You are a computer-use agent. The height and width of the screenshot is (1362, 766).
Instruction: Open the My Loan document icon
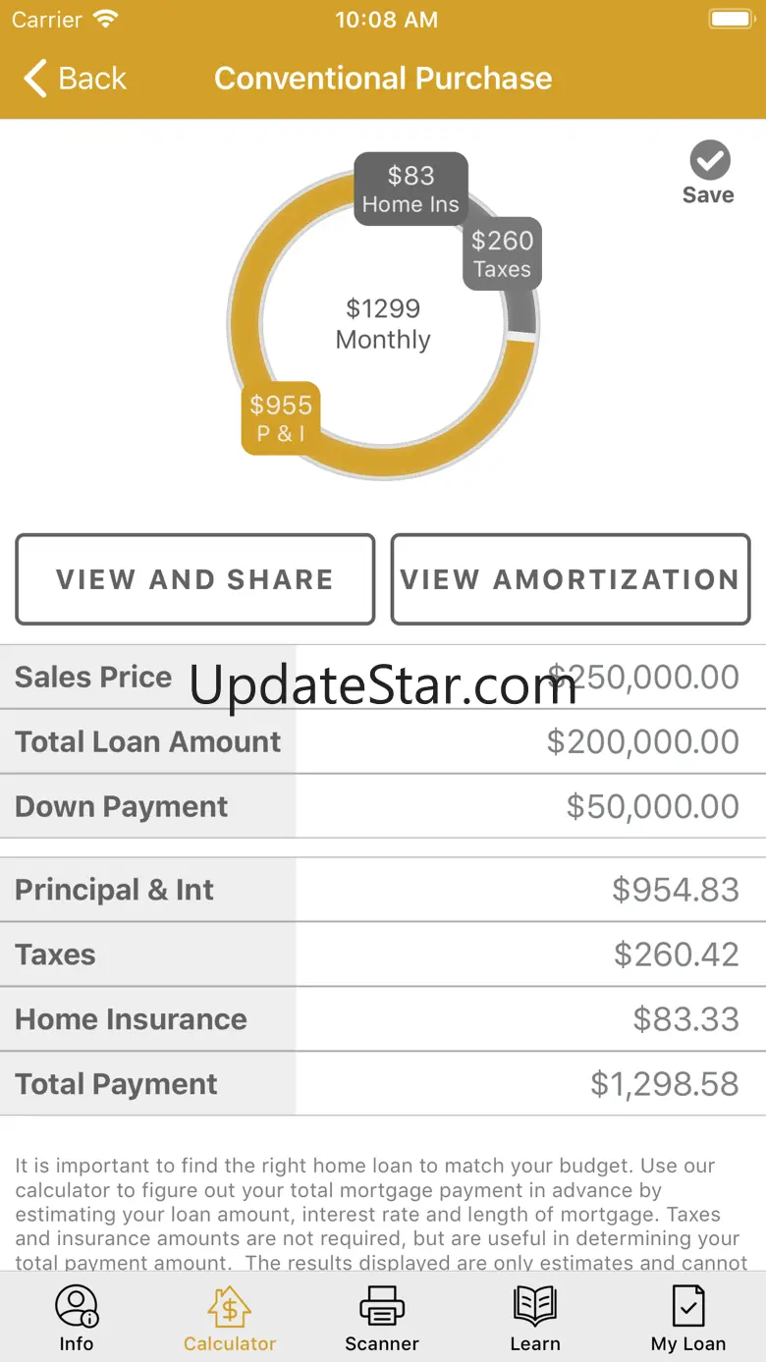(687, 1306)
